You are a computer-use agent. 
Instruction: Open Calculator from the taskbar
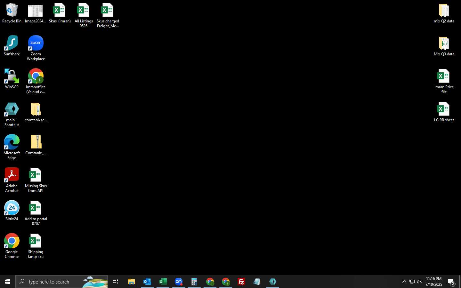[194, 282]
